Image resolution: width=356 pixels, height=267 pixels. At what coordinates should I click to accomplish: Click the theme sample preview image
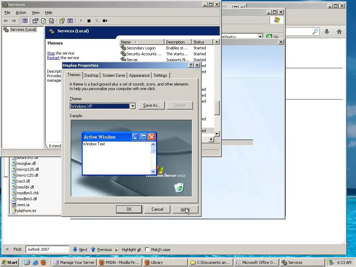pos(131,158)
